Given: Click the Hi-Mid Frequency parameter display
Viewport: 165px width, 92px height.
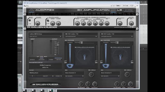Looking at the screenshot, I should click(45, 66).
